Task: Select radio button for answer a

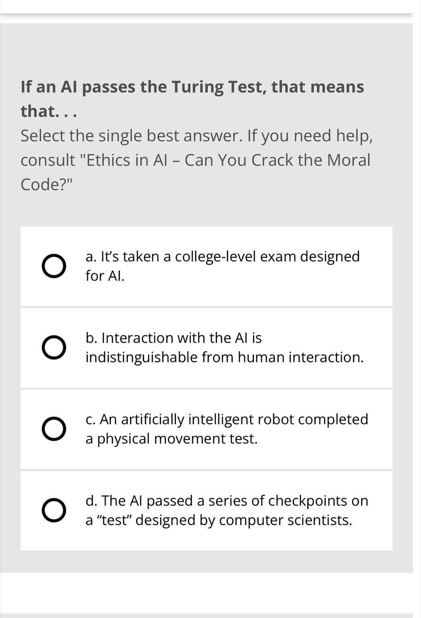Action: [54, 266]
